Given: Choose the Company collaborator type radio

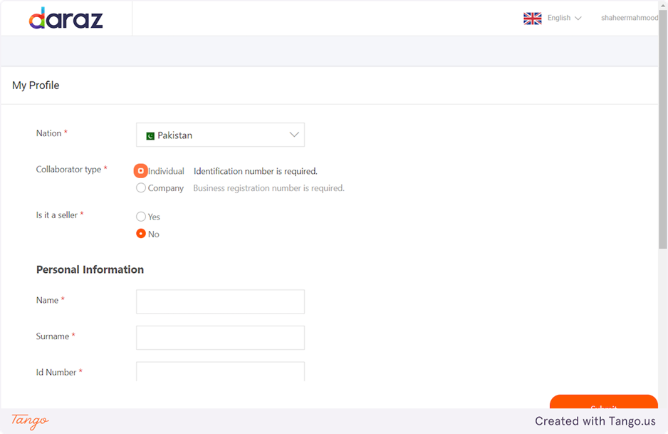Looking at the screenshot, I should 141,188.
